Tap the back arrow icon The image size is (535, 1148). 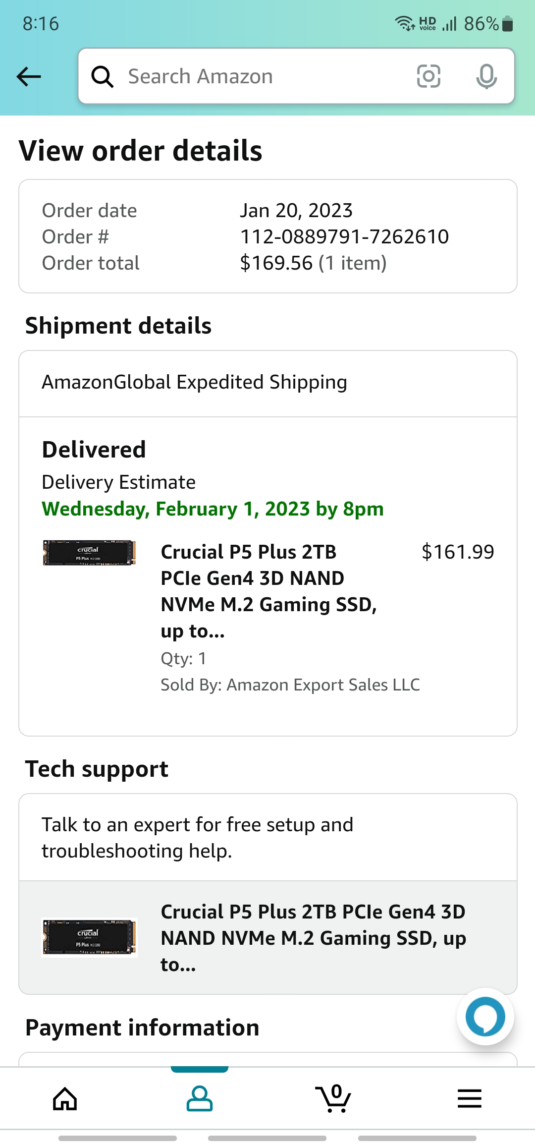coord(29,76)
